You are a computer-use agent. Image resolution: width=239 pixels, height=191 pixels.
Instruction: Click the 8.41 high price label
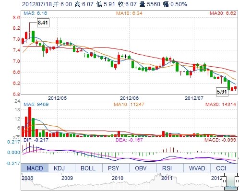(43, 23)
